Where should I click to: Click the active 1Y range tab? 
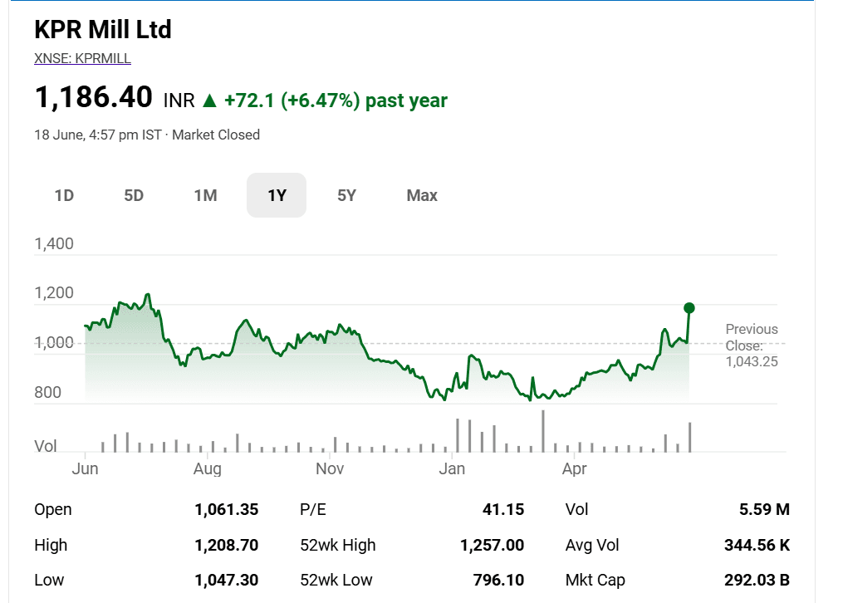coord(277,195)
